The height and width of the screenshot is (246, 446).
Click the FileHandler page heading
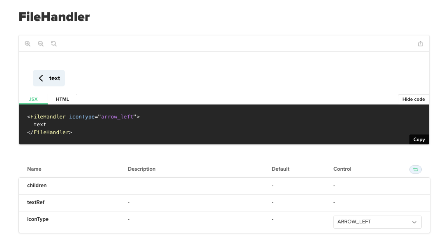click(54, 17)
